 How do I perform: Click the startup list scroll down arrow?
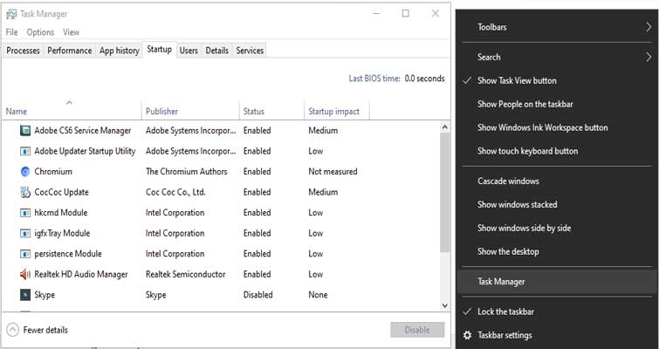[x=444, y=306]
